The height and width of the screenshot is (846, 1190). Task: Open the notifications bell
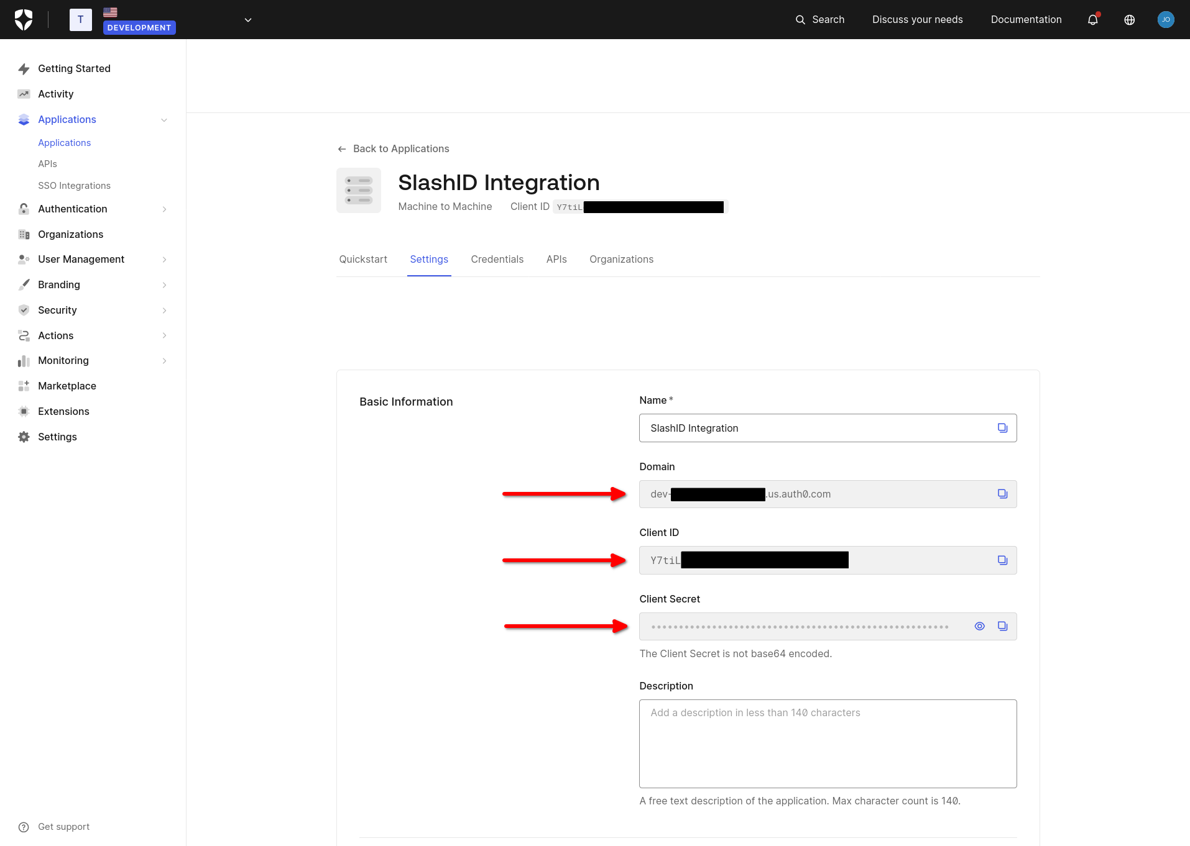pyautogui.click(x=1092, y=19)
